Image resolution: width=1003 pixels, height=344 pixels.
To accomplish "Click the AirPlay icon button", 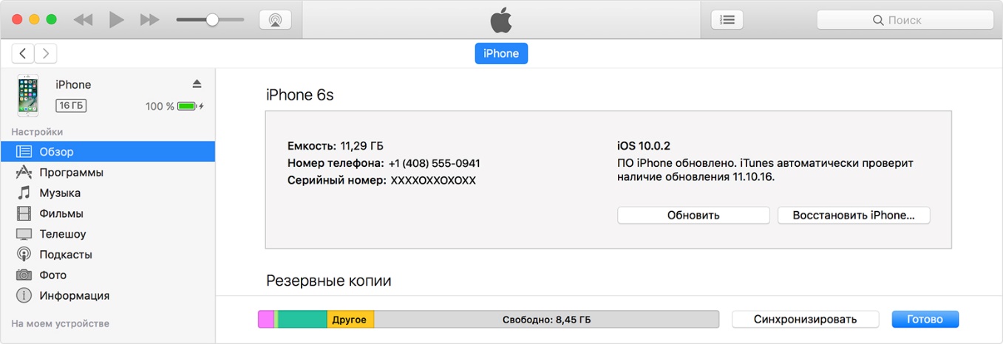I will coord(275,20).
